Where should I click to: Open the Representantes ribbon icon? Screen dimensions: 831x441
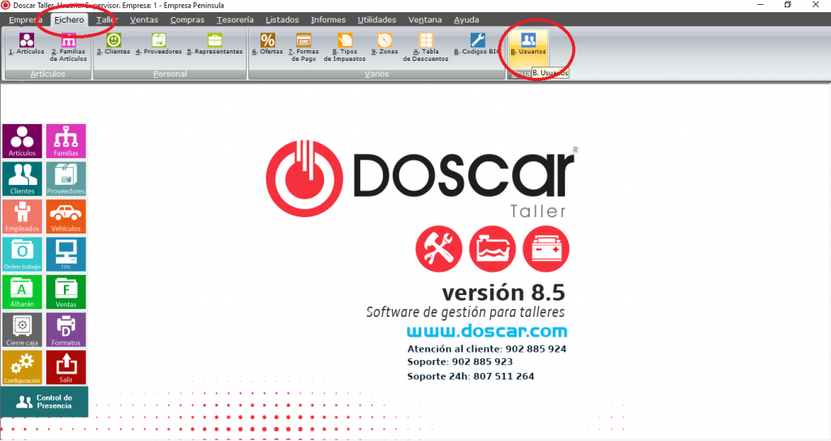pyautogui.click(x=214, y=45)
